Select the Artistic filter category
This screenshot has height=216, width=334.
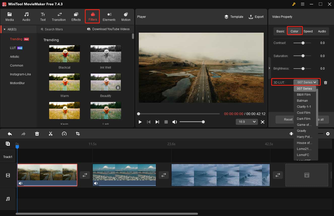(15, 57)
